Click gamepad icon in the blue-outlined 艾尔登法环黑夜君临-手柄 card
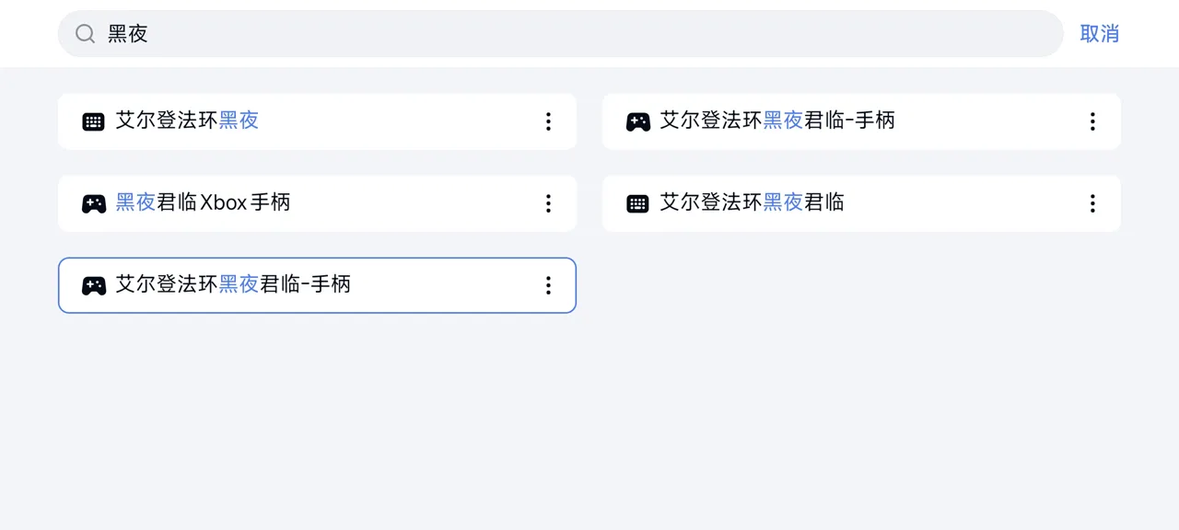 click(93, 285)
